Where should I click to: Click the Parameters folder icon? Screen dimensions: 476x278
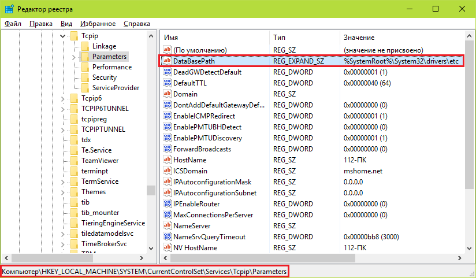click(84, 57)
